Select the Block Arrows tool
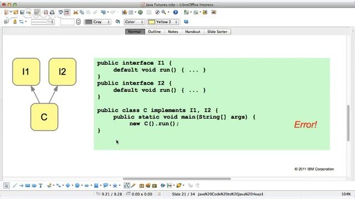355x199 pixels. pyautogui.click(x=87, y=186)
